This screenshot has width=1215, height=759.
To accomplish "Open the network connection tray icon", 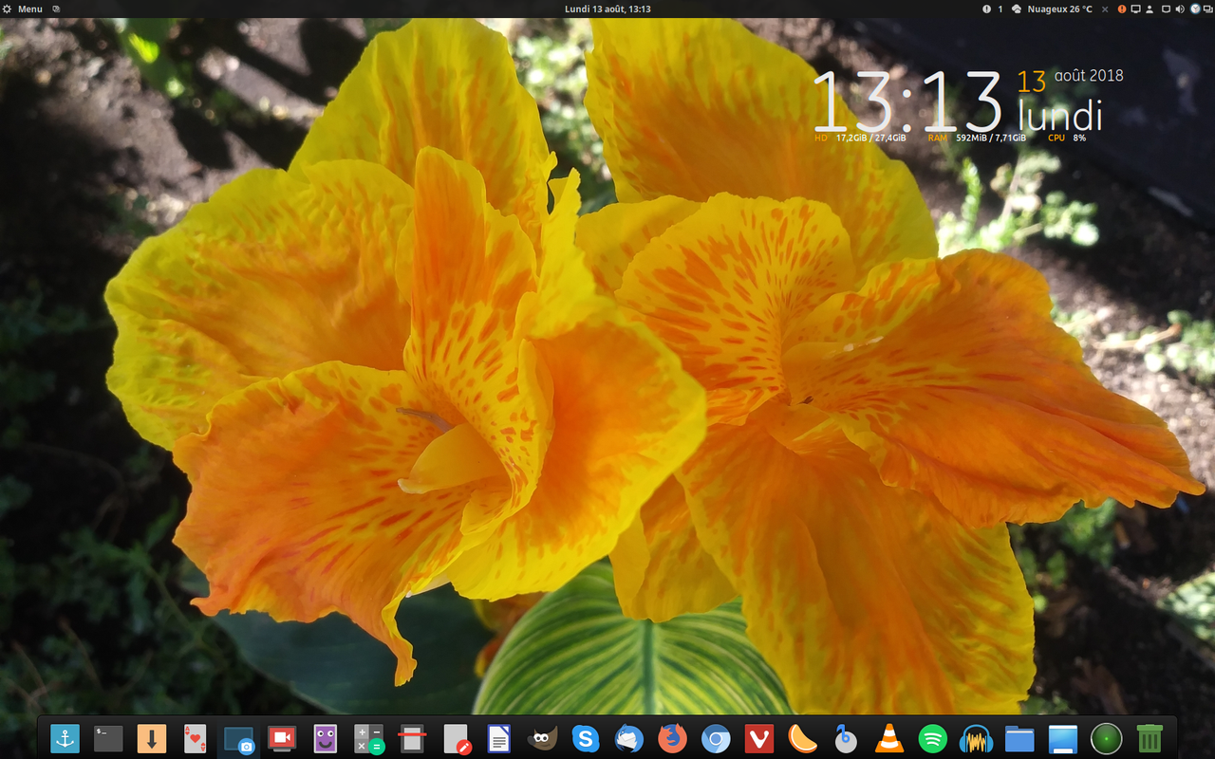I will 1166,9.
